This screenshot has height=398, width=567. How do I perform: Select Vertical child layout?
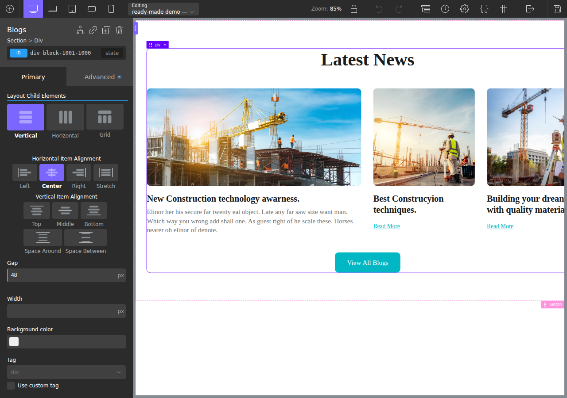(x=26, y=117)
